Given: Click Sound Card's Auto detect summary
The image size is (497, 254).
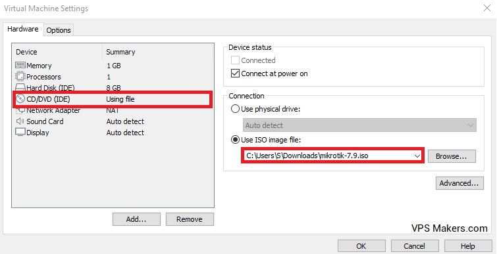Looking at the screenshot, I should (x=125, y=121).
